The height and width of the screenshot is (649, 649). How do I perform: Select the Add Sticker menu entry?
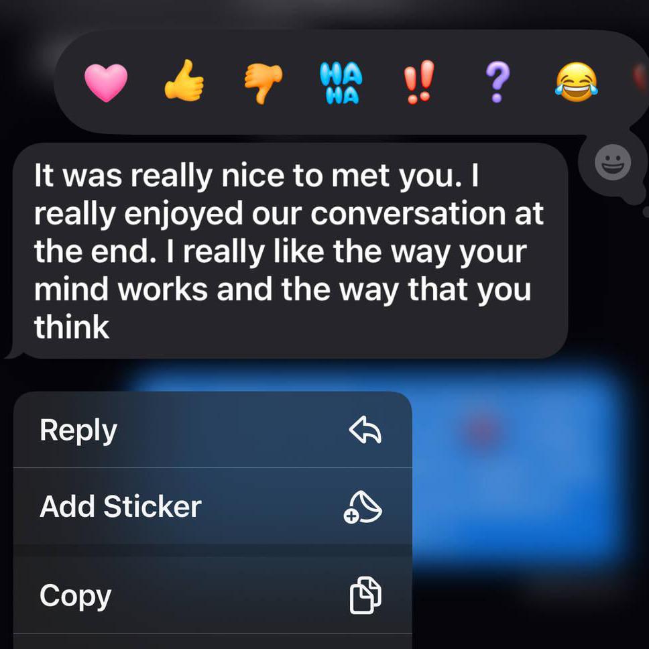[213, 506]
